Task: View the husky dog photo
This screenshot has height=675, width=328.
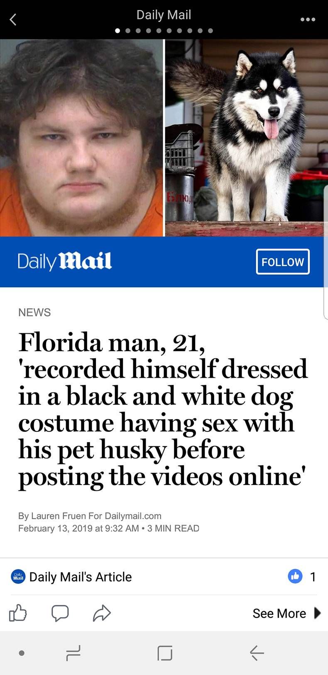Action: click(247, 138)
